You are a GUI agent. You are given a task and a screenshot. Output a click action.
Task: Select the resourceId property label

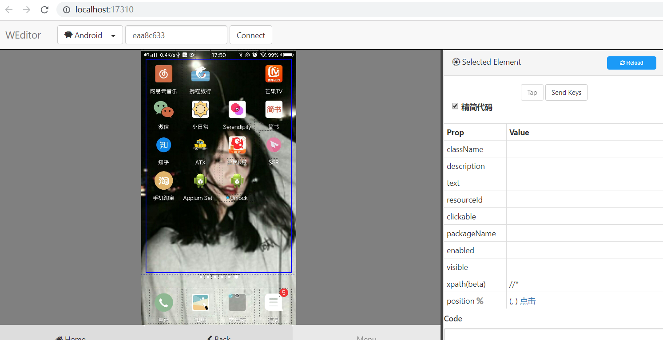pyautogui.click(x=464, y=200)
